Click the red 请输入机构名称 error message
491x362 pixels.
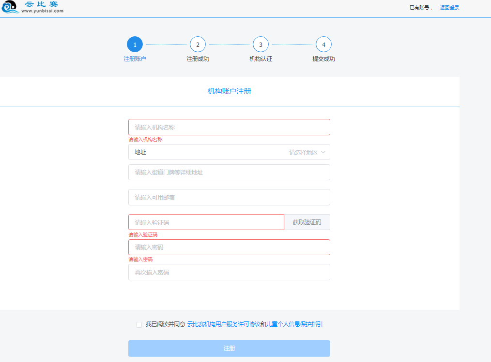(x=145, y=139)
